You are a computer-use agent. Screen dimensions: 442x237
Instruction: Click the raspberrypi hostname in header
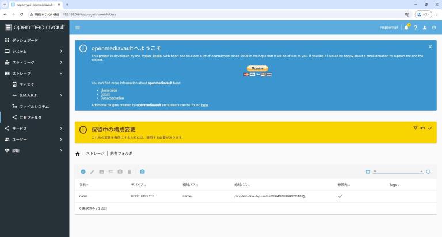(388, 28)
